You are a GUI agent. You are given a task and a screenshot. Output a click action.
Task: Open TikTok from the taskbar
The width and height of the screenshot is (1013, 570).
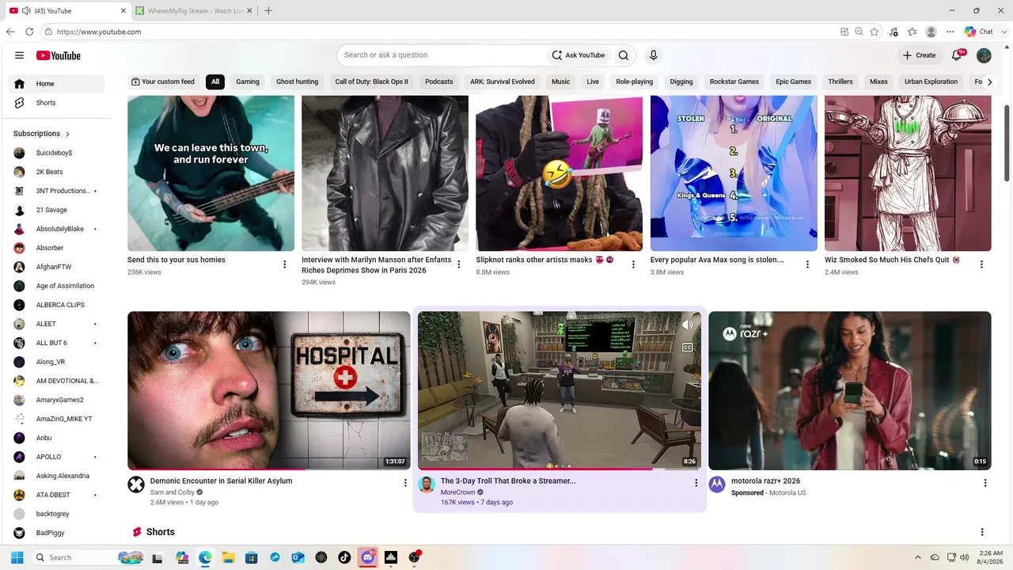pyautogui.click(x=344, y=557)
